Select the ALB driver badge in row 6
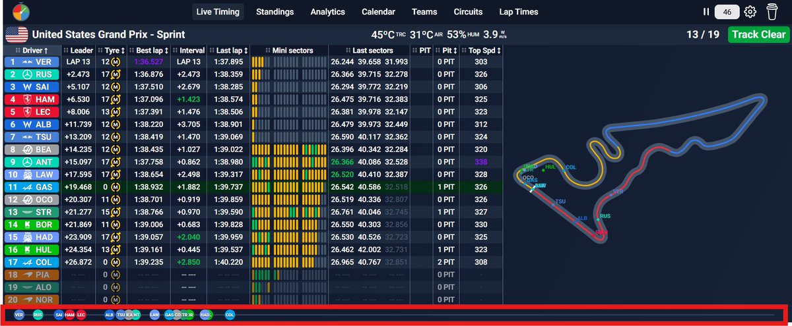This screenshot has height=326, width=792. pos(32,124)
